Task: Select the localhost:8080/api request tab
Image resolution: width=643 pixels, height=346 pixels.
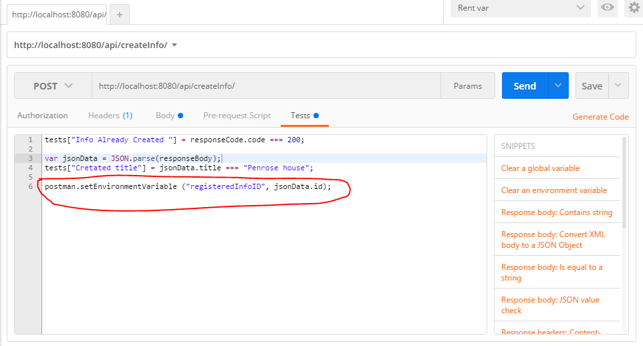Action: (57, 15)
